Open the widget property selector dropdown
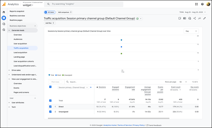This screenshot has height=128, width=212. 28,5
